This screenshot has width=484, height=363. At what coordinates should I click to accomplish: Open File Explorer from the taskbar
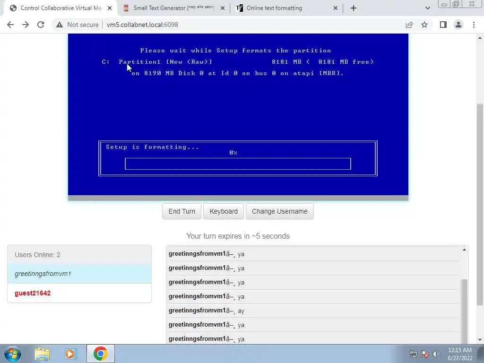pyautogui.click(x=42, y=354)
